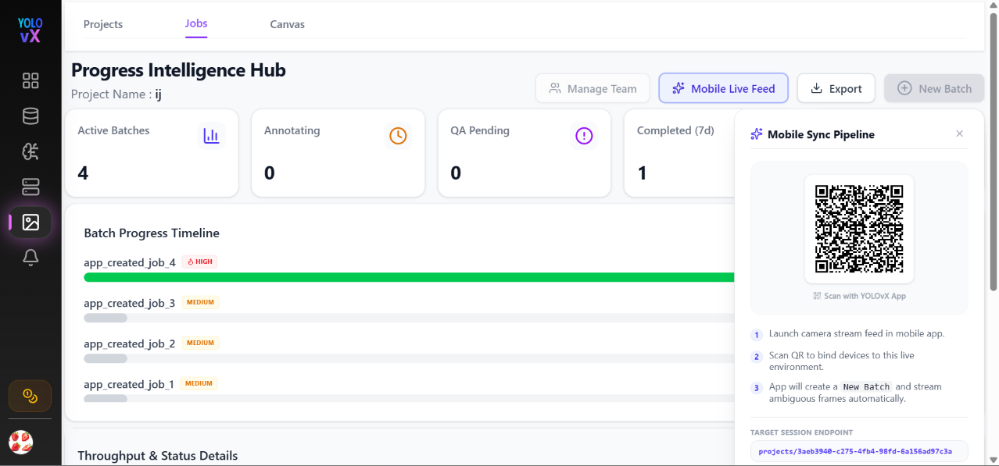Click step 1 'Launch camera stream feed' instruction

coord(857,333)
